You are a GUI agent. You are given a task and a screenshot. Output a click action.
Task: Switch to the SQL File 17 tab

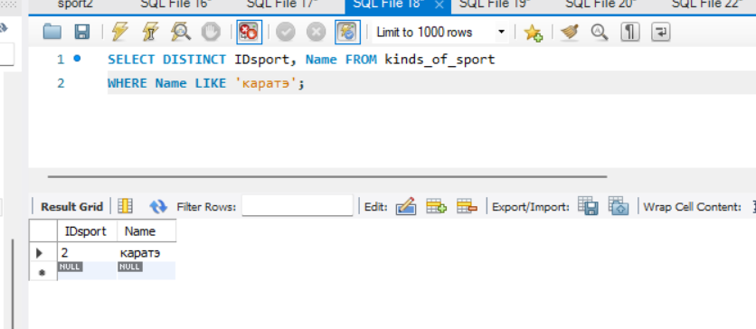click(282, 5)
